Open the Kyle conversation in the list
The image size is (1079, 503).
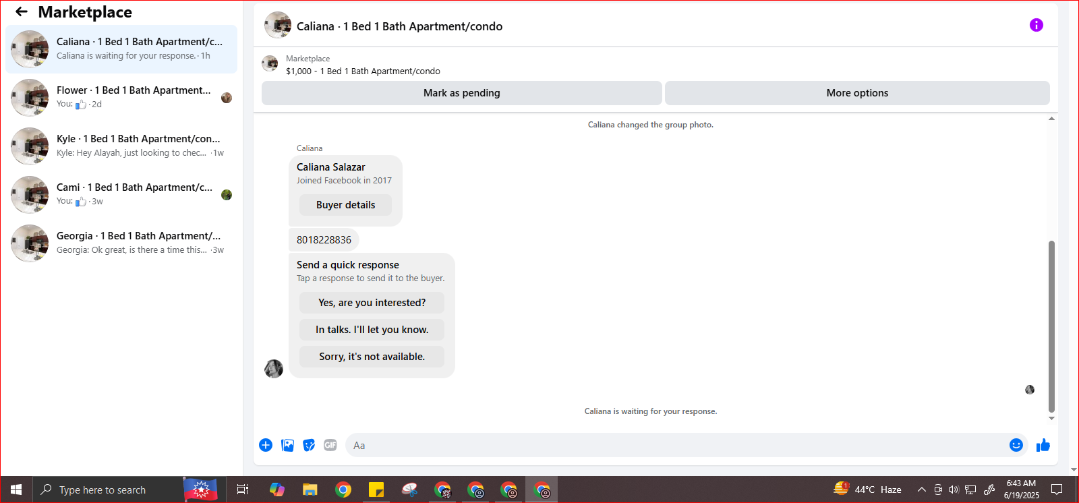click(x=121, y=146)
